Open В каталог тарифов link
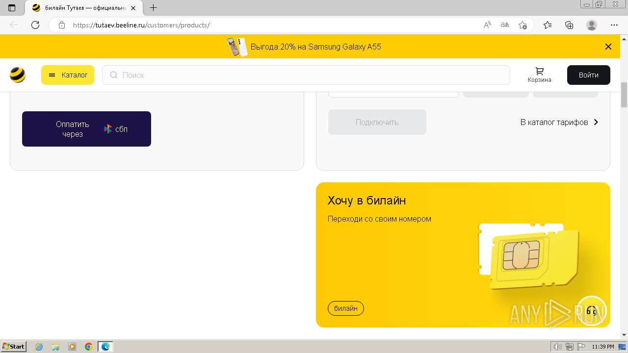The image size is (628, 353). coord(559,122)
